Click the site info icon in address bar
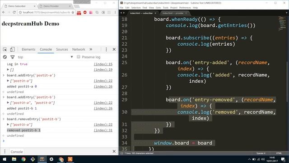 coord(20,12)
